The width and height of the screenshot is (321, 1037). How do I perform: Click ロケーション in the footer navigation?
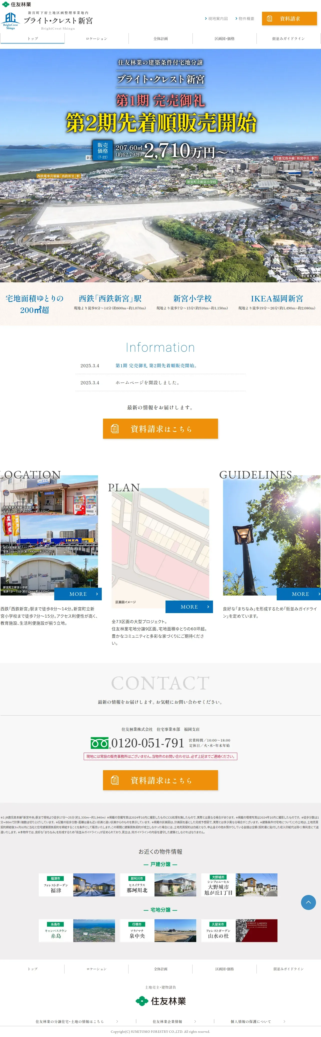click(x=96, y=969)
